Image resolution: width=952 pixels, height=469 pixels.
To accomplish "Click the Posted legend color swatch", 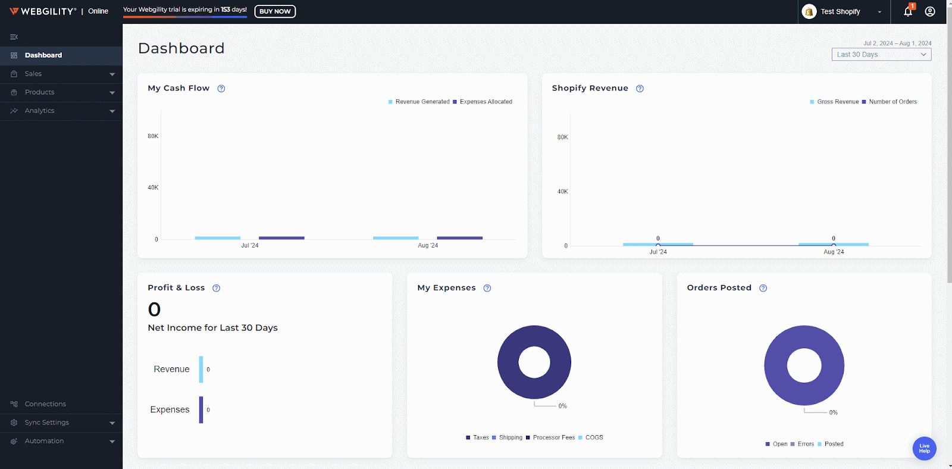I will pyautogui.click(x=820, y=444).
